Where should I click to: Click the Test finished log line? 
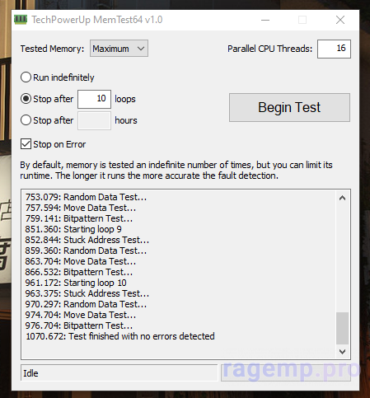tap(120, 336)
